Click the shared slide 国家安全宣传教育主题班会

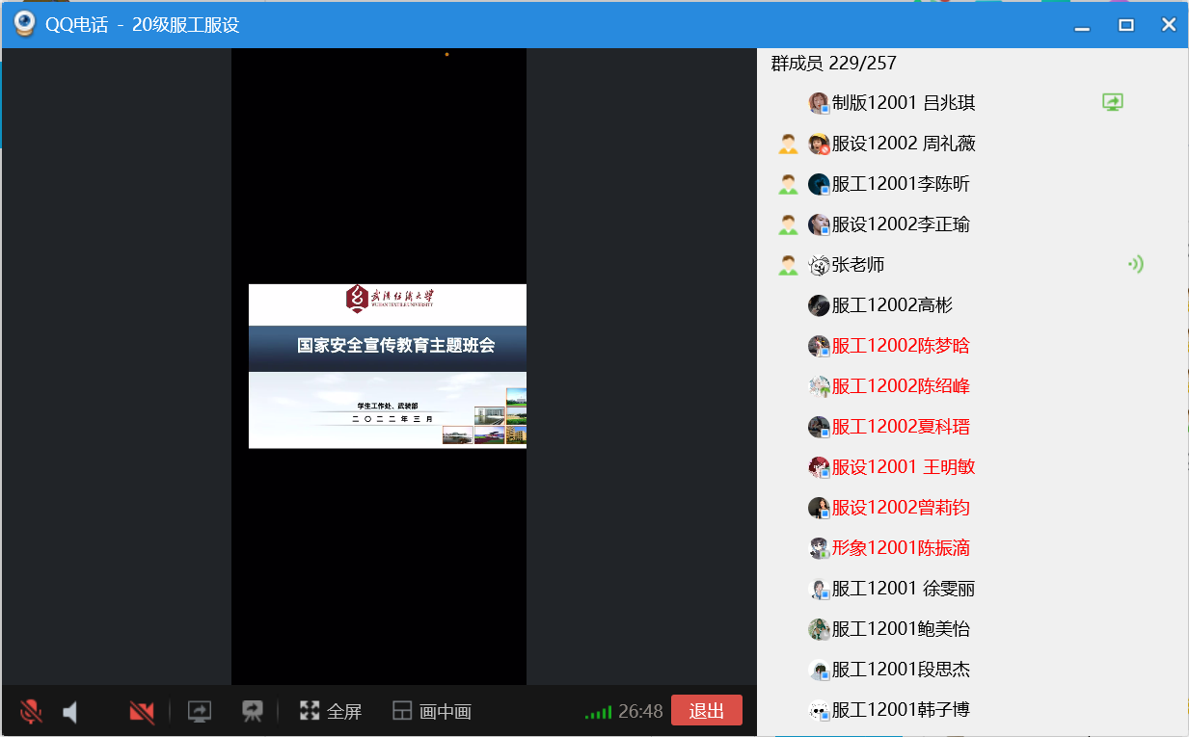[388, 366]
